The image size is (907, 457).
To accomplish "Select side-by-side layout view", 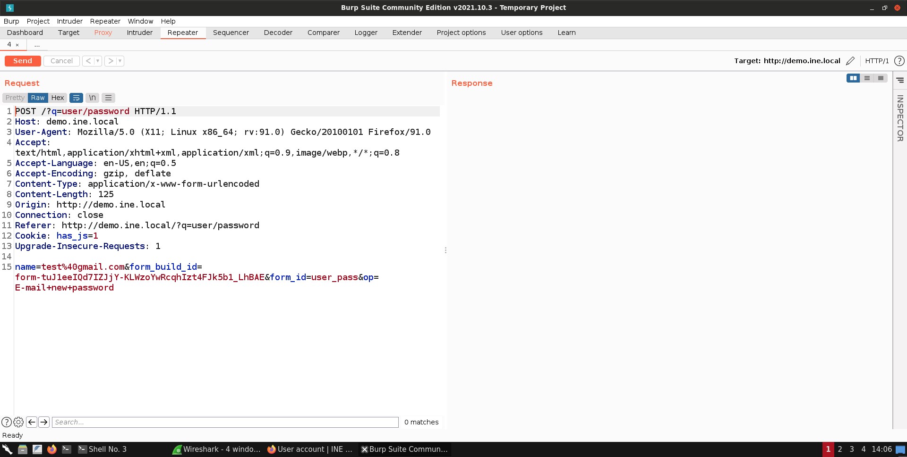I will [853, 78].
